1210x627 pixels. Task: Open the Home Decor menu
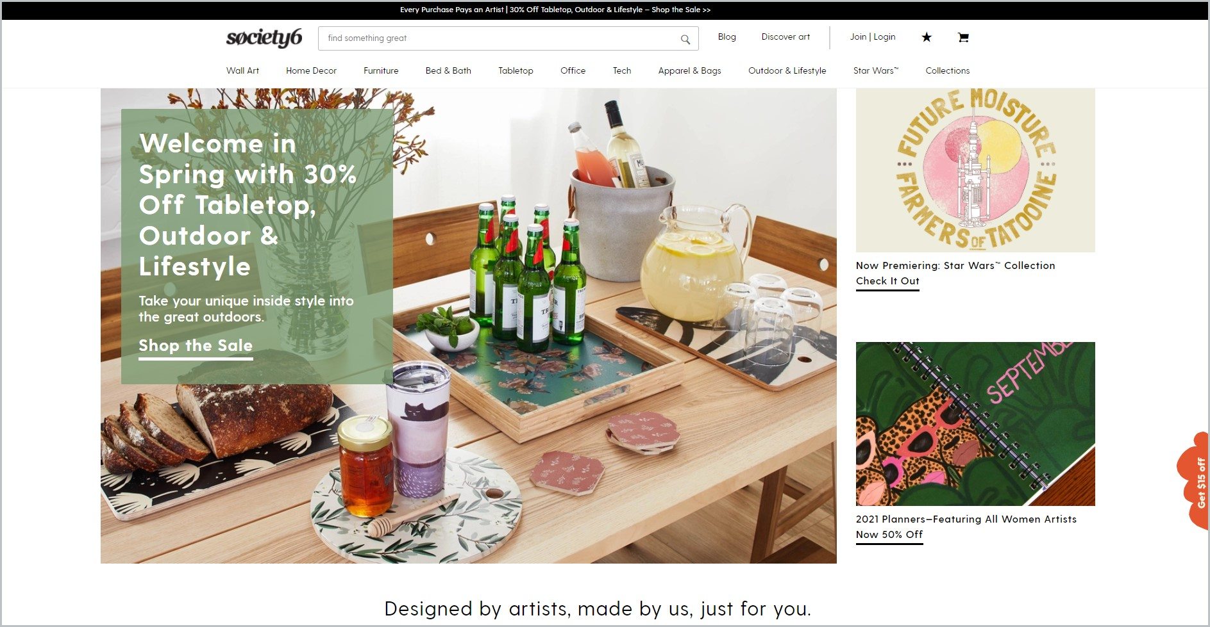pos(311,70)
